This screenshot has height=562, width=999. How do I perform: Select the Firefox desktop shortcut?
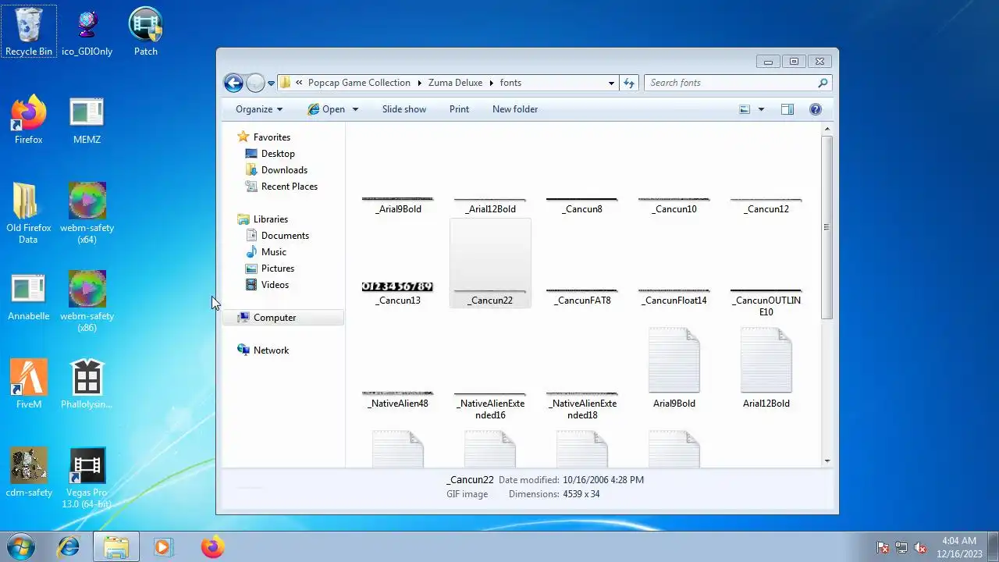click(29, 120)
